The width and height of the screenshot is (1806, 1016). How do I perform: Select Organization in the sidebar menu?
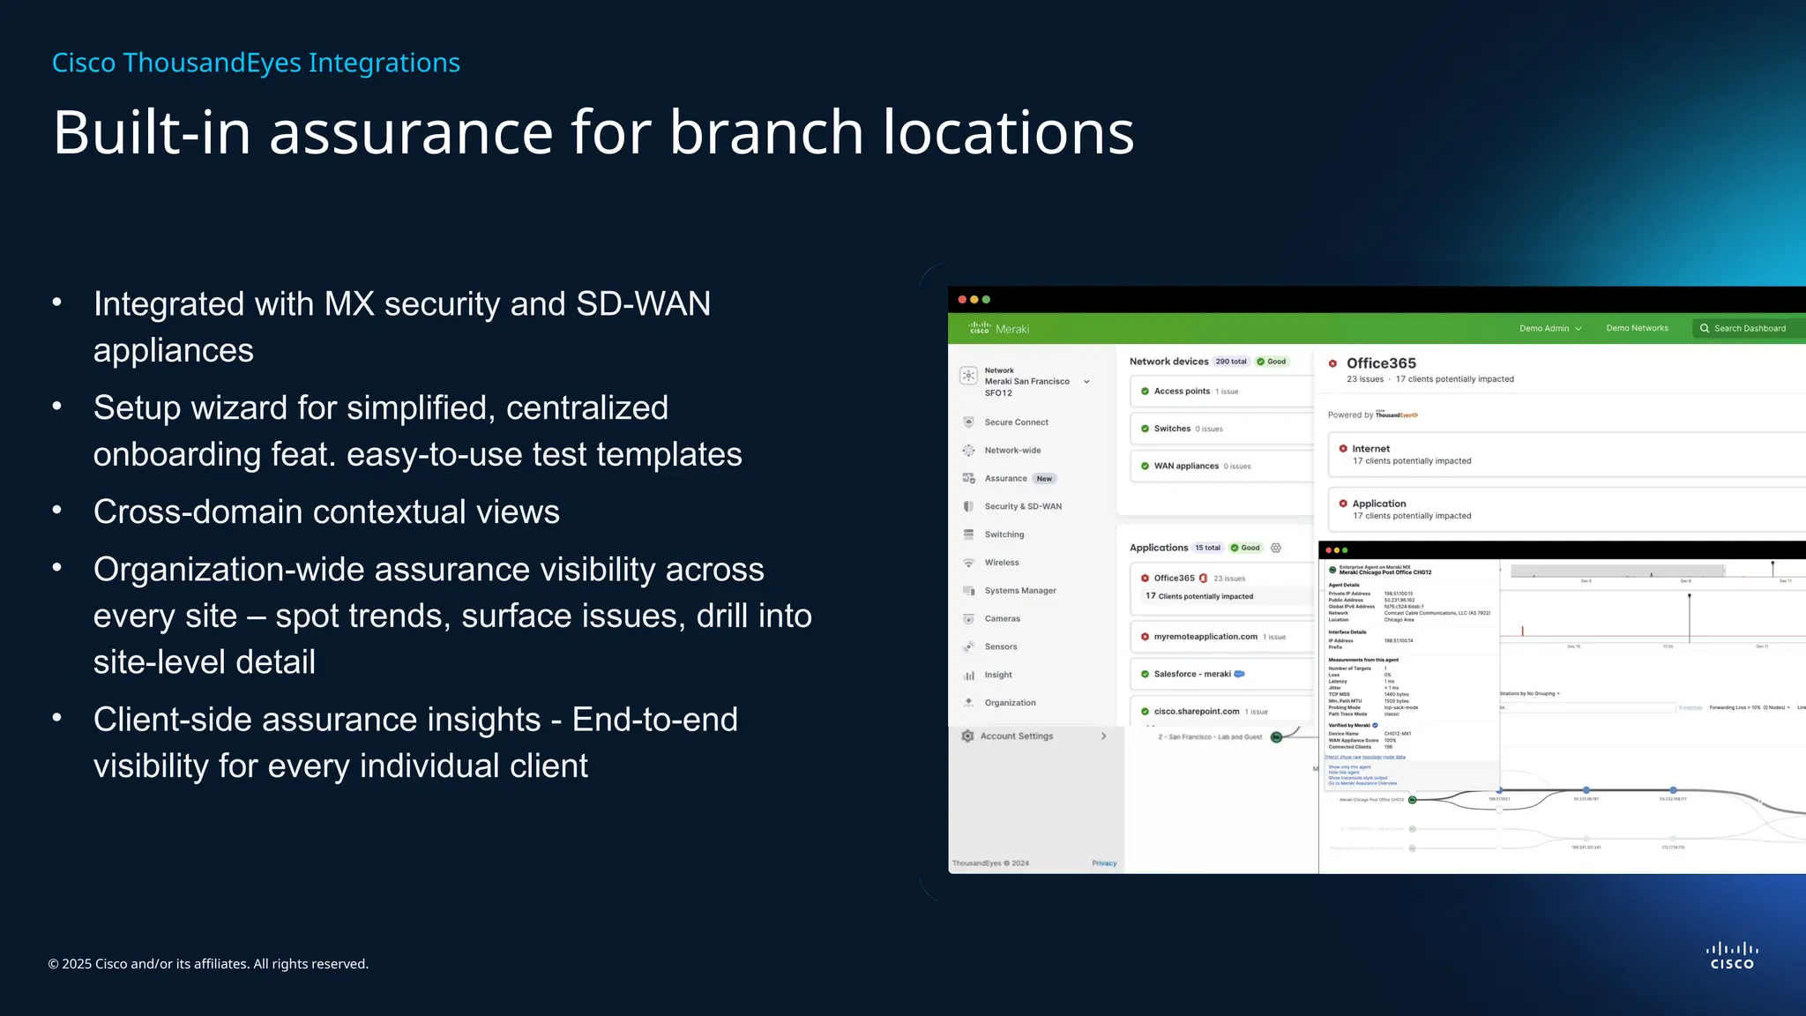[1010, 703]
